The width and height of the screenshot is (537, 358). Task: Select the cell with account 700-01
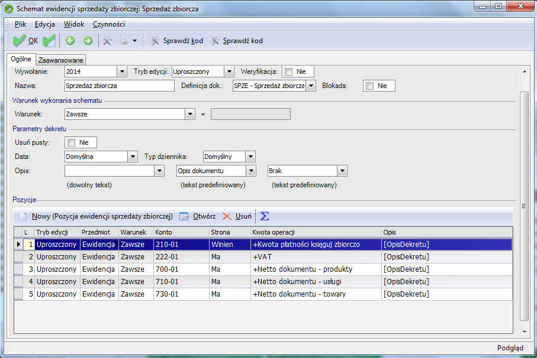[182, 269]
